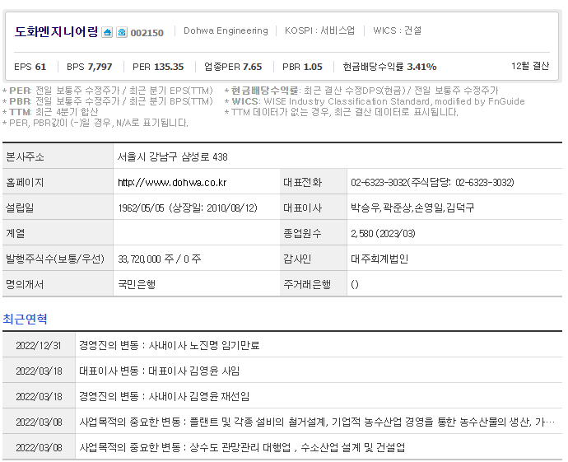568x462 pixels.
Task: Click the PER footnote definition line
Action: click(108, 91)
